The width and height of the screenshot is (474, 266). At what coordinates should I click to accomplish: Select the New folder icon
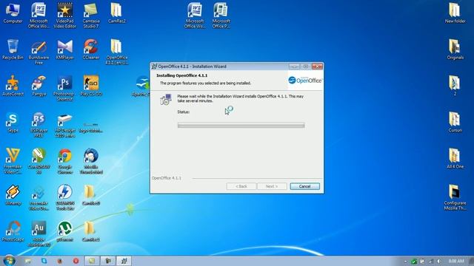click(455, 13)
